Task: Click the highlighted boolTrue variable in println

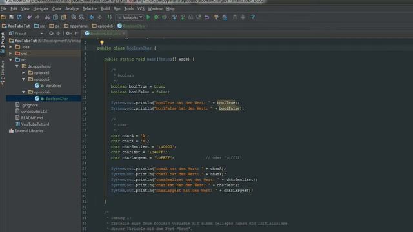Action: pos(226,103)
